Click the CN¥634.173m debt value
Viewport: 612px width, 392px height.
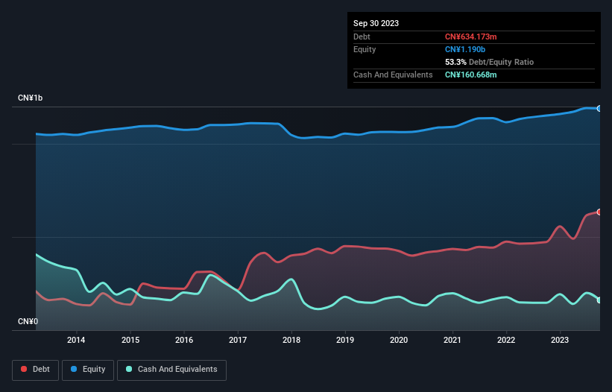(470, 37)
